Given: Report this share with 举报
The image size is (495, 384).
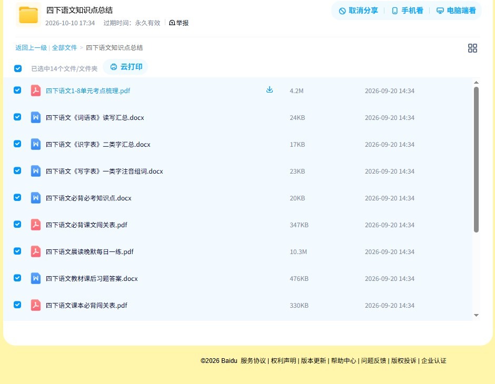Looking at the screenshot, I should point(179,23).
